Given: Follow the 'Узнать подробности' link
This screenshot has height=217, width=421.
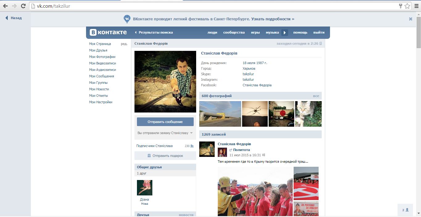Looking at the screenshot, I should click(x=273, y=19).
